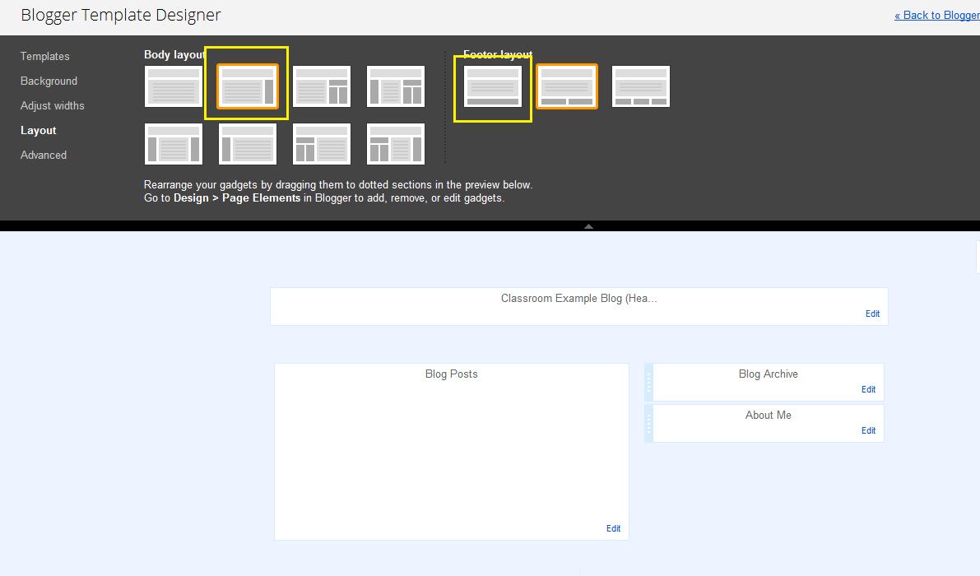The width and height of the screenshot is (980, 576).
Task: Choose the body layout with a single left sidebar
Action: point(248,143)
